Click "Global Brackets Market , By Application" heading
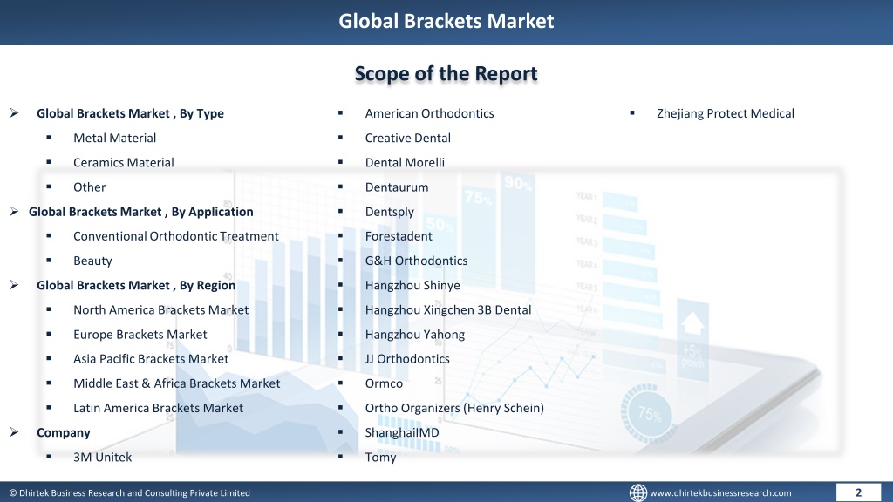This screenshot has height=502, width=893. click(140, 212)
